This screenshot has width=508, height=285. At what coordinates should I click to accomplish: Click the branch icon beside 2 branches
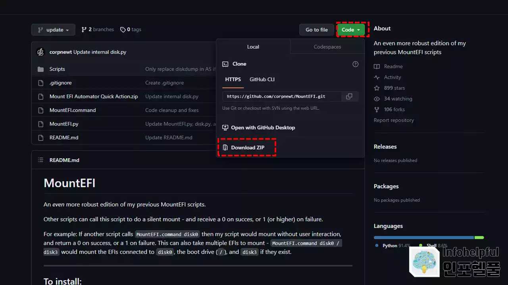[x=84, y=30]
